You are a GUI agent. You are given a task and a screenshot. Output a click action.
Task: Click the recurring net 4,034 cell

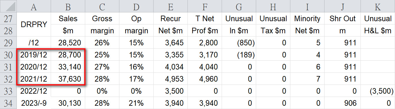pyautogui.click(x=170, y=67)
